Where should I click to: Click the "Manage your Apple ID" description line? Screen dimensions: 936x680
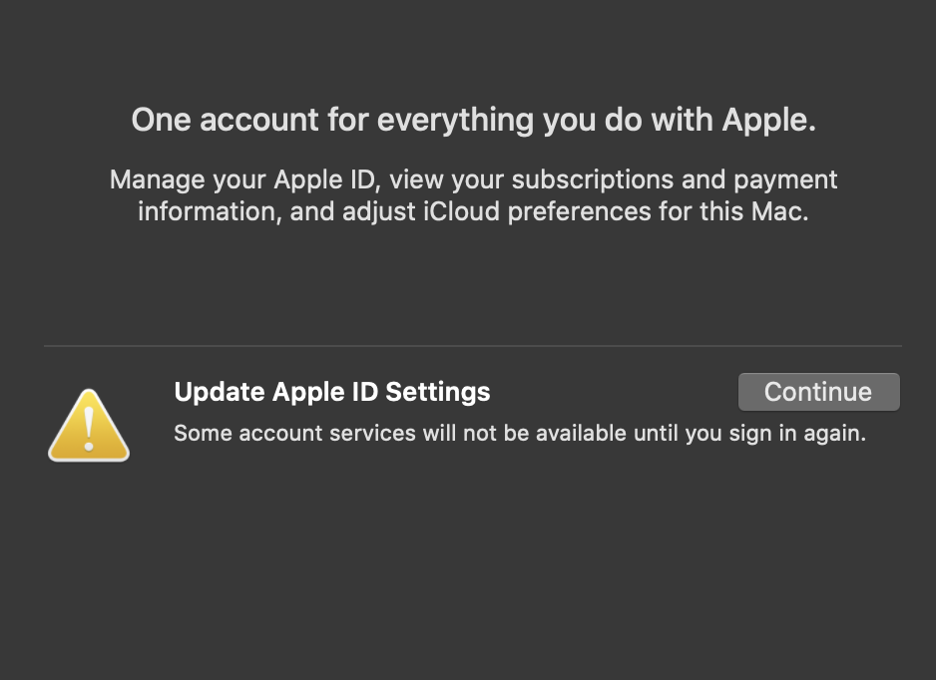(473, 180)
